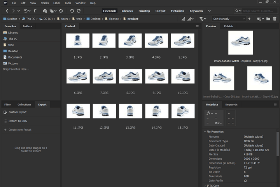Open thumbnail quality options dropdown

tap(190, 19)
